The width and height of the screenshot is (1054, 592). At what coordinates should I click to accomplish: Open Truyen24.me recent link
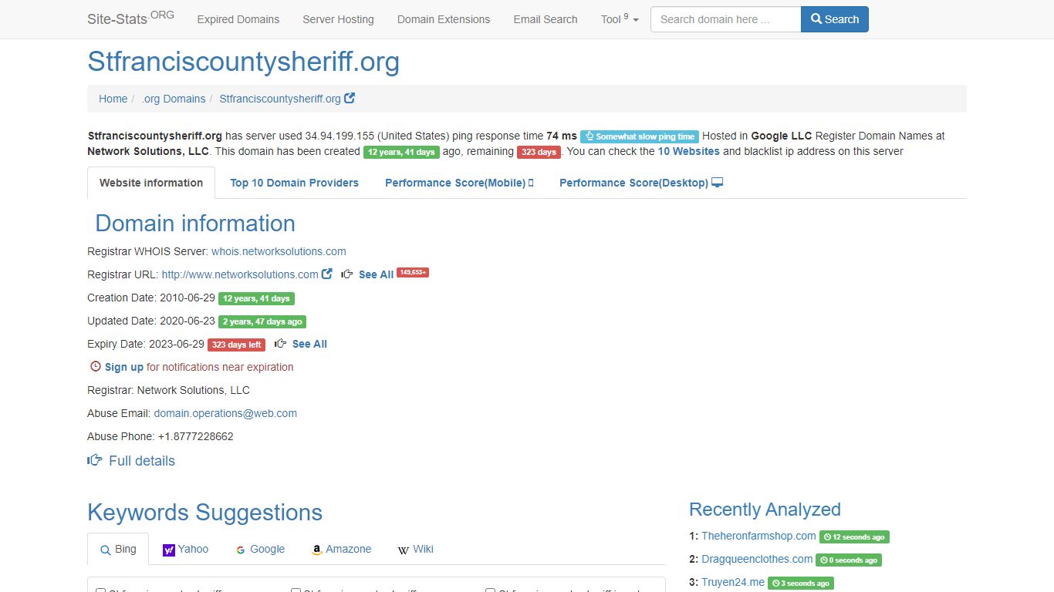(733, 582)
